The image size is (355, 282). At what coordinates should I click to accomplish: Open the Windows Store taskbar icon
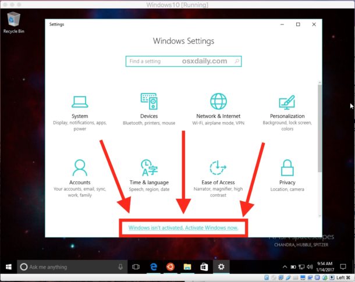(204, 267)
